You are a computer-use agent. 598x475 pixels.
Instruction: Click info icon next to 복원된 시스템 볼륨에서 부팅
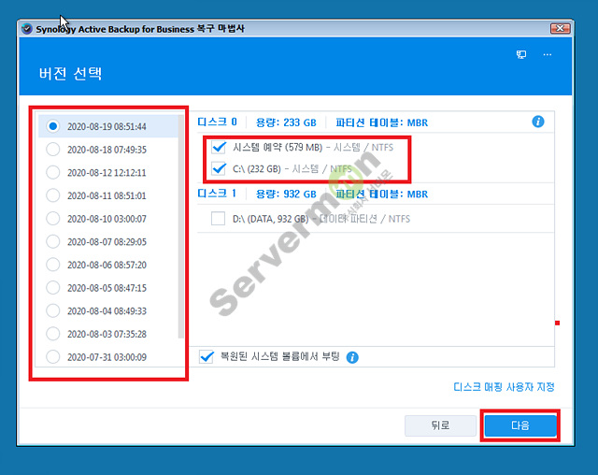(x=352, y=357)
